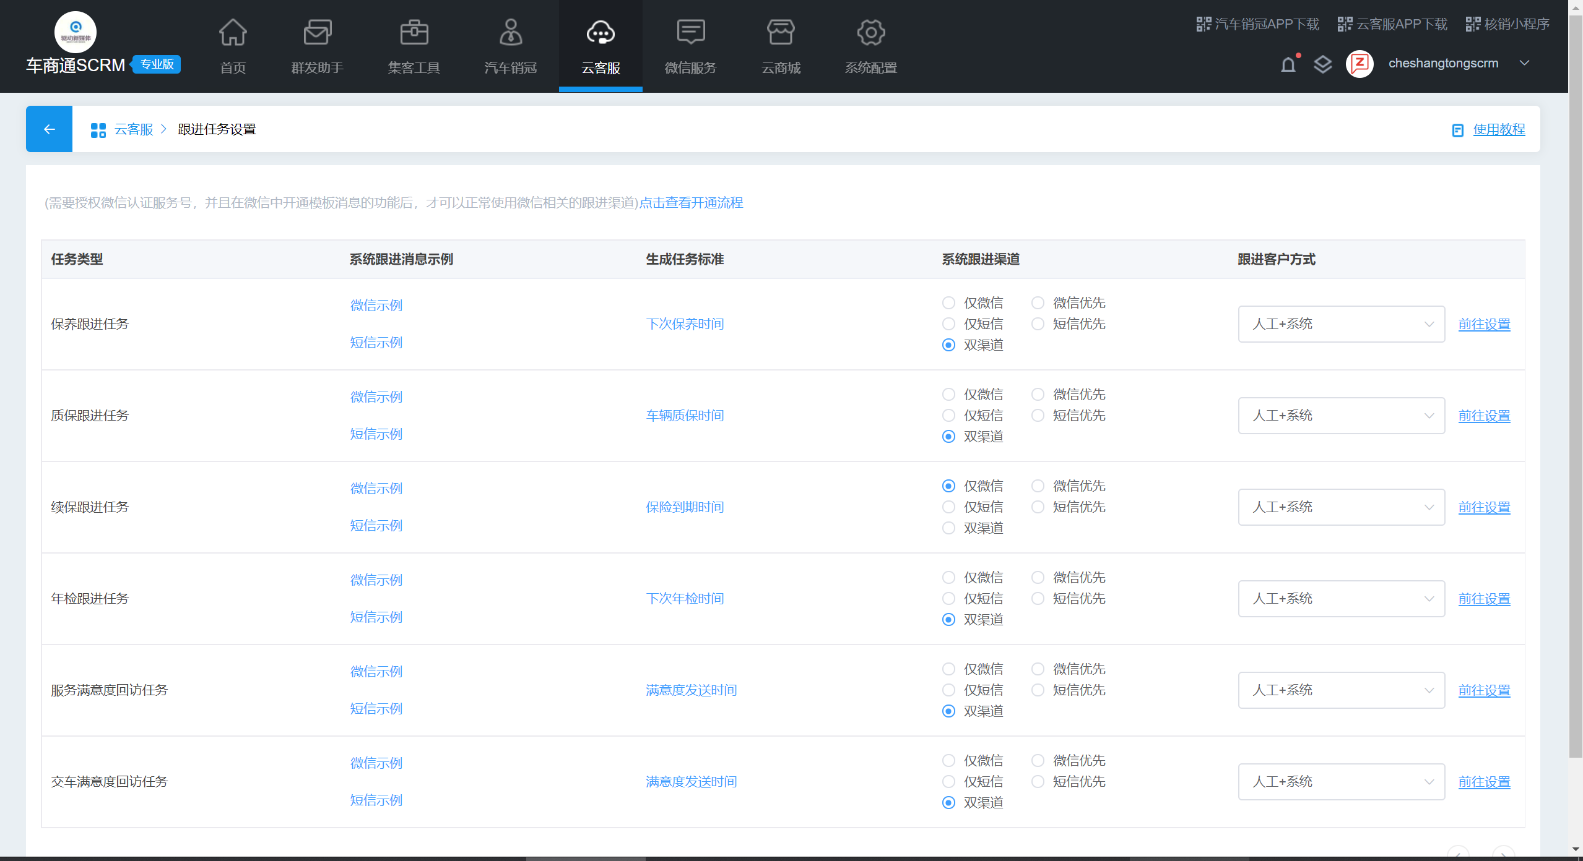Expand 人工+系统 dropdown for 交车满意度回访任务
The height and width of the screenshot is (861, 1583).
pyautogui.click(x=1341, y=782)
